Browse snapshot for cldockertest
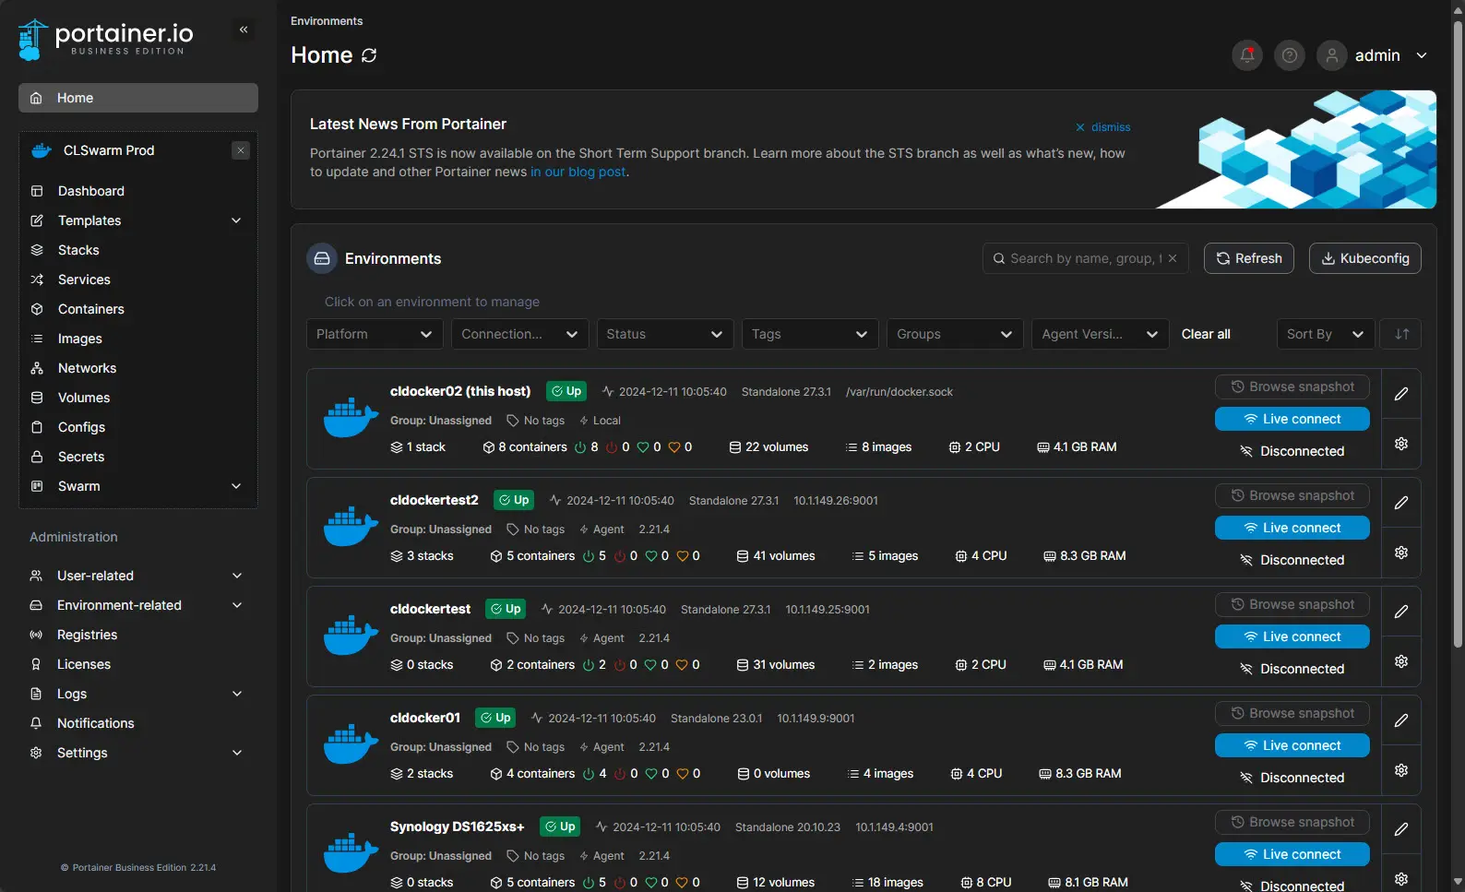The width and height of the screenshot is (1465, 892). (1292, 604)
